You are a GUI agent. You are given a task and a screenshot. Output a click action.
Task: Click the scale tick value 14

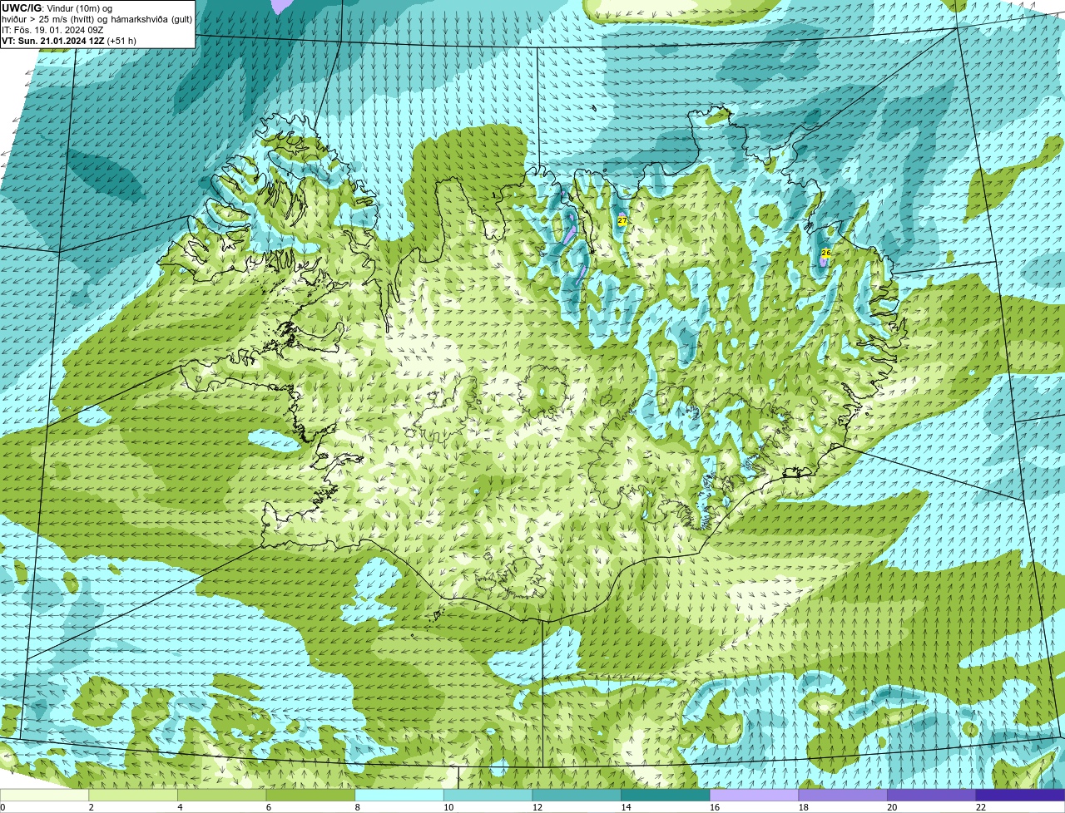(x=626, y=807)
